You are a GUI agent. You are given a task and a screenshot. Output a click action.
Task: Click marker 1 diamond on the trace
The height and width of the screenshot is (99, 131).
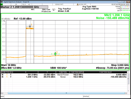pos(30,26)
